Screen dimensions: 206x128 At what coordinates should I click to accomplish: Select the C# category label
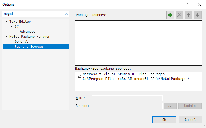coord(17,27)
